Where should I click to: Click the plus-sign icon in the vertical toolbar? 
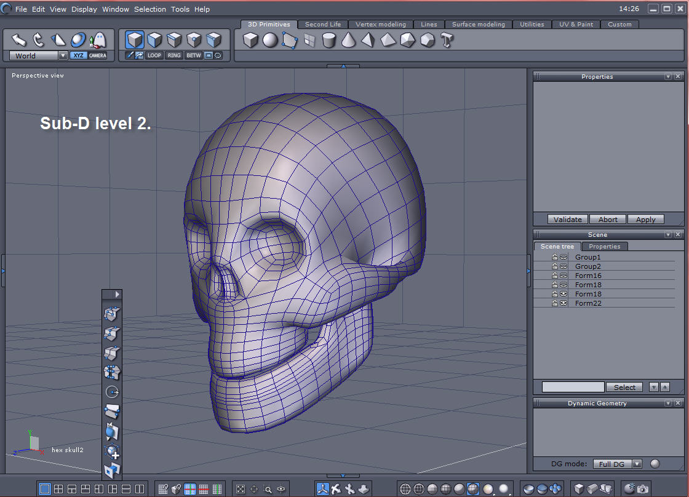(112, 451)
